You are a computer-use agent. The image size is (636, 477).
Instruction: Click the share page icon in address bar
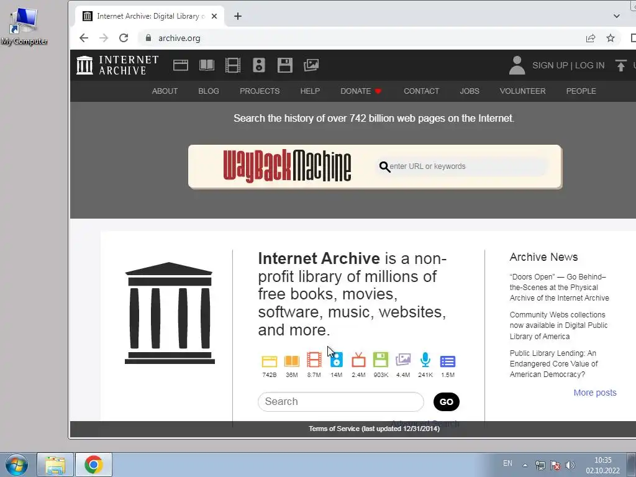pyautogui.click(x=591, y=38)
